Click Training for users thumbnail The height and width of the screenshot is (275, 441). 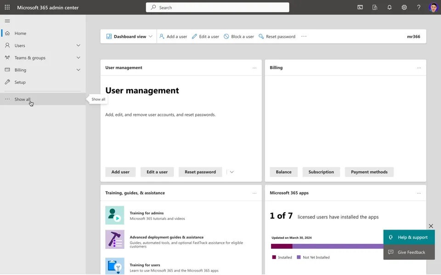(115, 266)
